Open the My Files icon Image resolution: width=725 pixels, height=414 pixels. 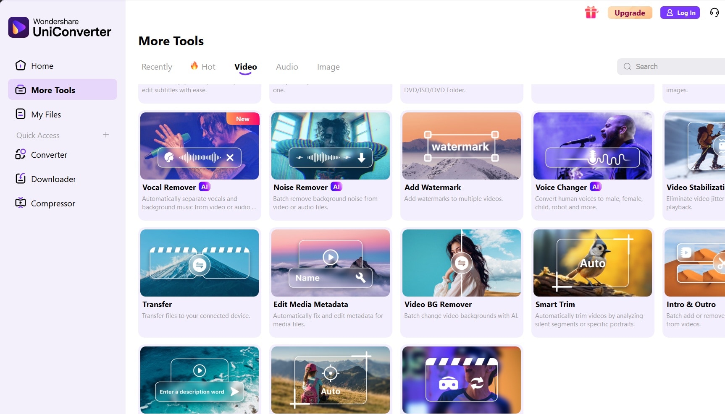click(x=21, y=114)
